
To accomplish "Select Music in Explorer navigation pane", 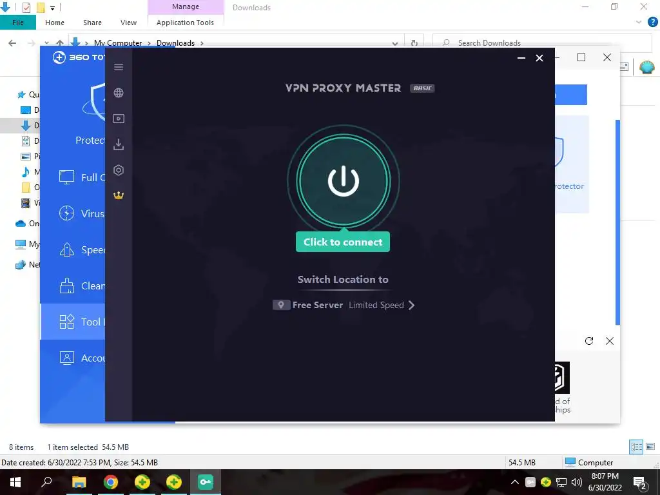I will [31, 171].
